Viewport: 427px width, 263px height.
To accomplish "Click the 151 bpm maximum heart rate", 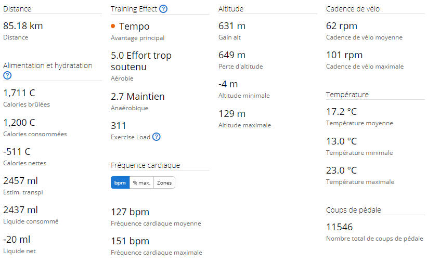I will click(130, 241).
